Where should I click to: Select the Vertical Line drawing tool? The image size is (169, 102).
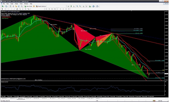(9, 9)
